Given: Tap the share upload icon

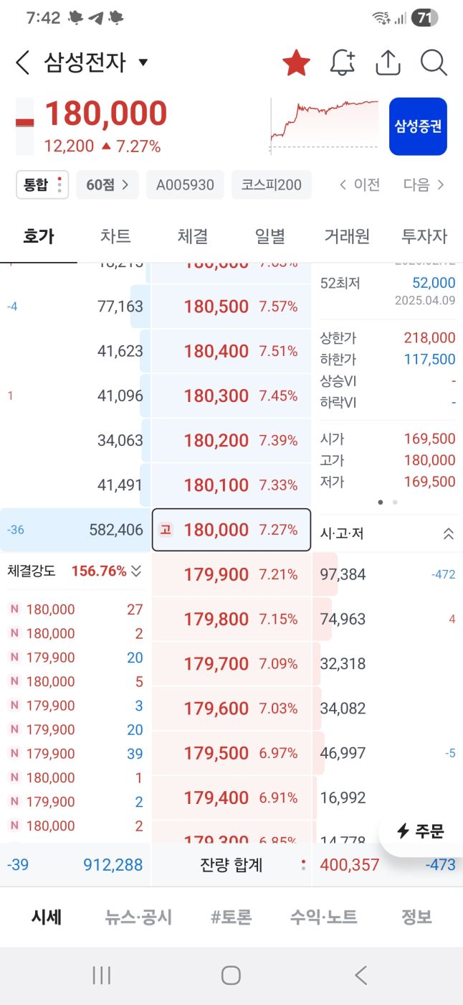Looking at the screenshot, I should pyautogui.click(x=388, y=63).
